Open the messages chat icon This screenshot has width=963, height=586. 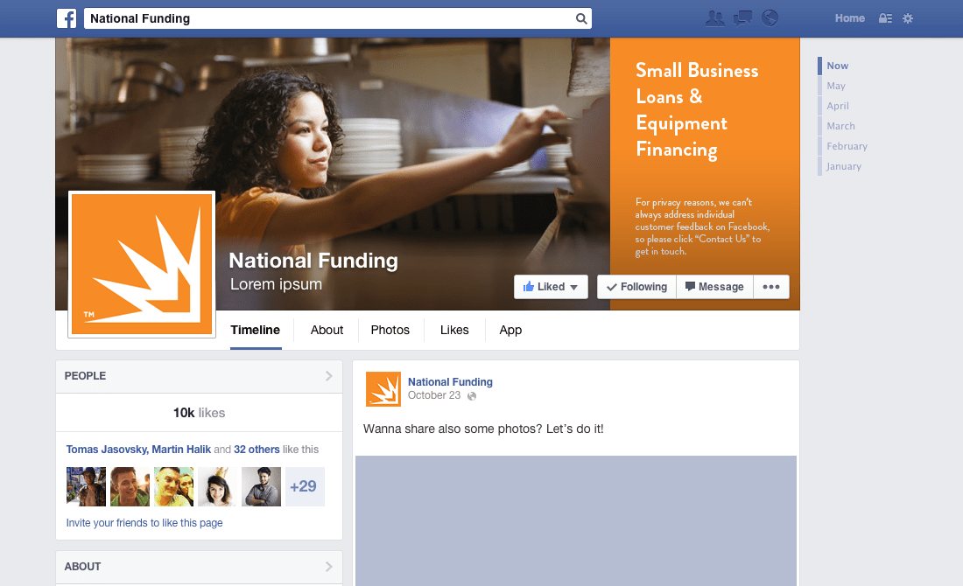pyautogui.click(x=742, y=18)
